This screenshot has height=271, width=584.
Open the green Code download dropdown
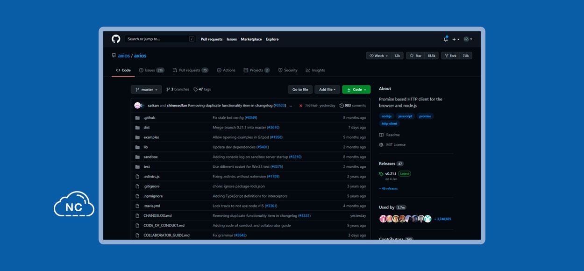tap(356, 89)
